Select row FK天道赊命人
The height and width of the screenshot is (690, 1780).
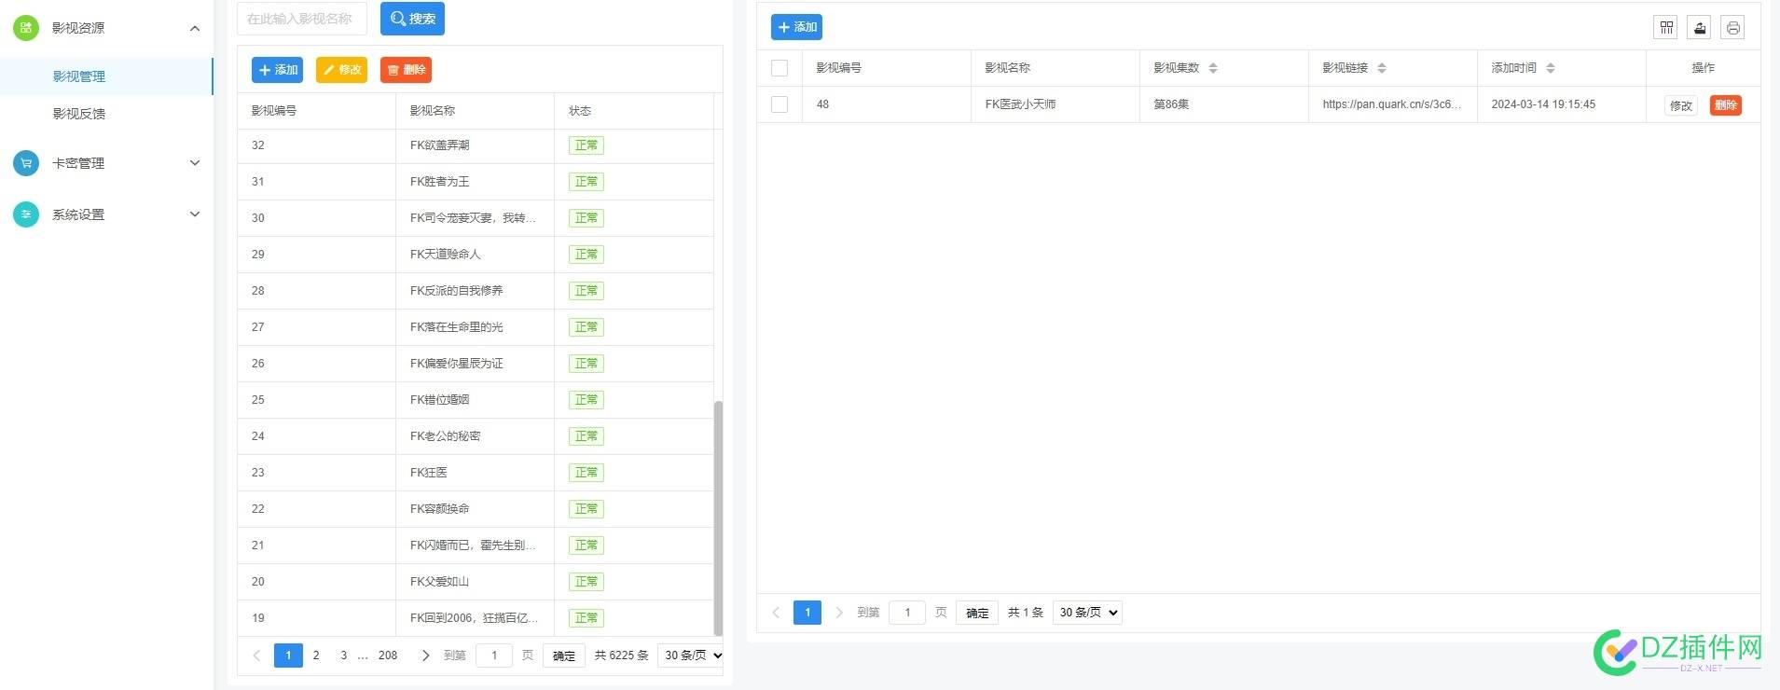[x=476, y=255]
